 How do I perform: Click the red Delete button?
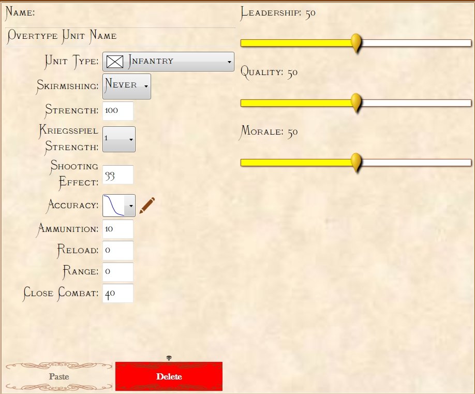(x=169, y=376)
